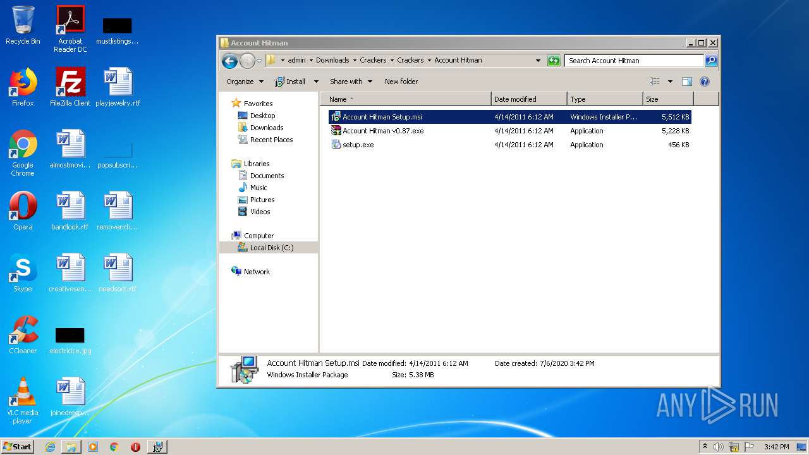809x455 pixels.
Task: Open the Recycle Bin desktop icon
Action: point(23,25)
